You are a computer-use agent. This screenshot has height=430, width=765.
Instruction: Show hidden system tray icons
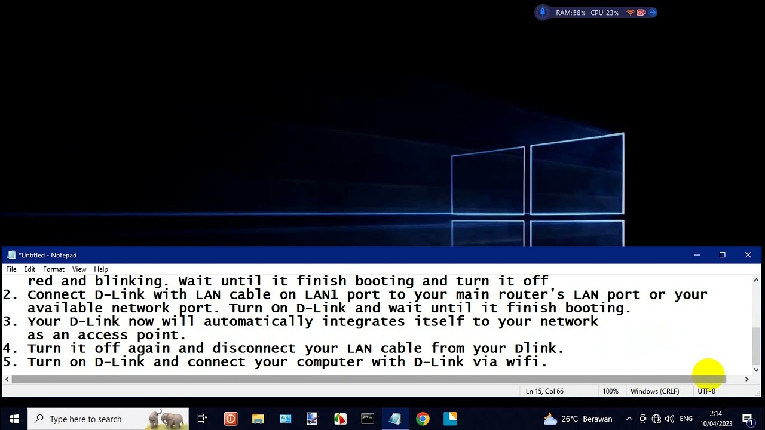629,419
